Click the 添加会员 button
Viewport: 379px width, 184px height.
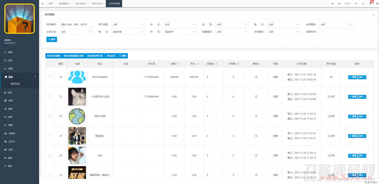pos(111,56)
